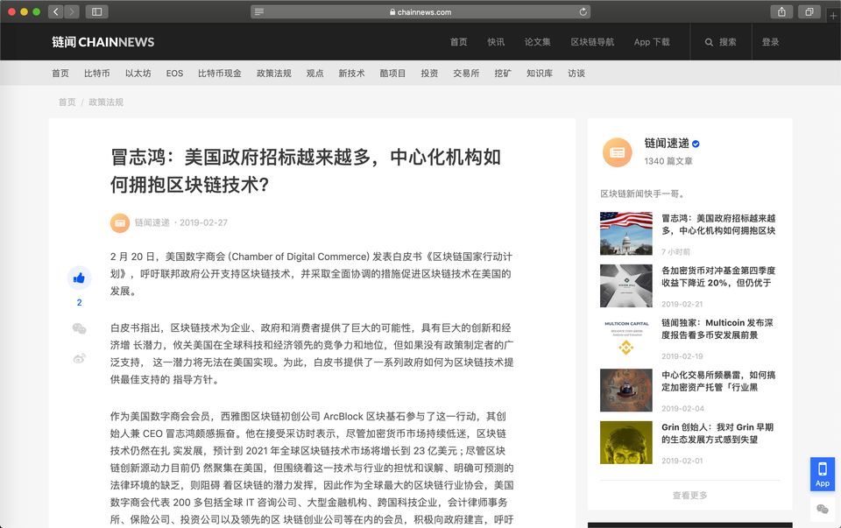Go back with Safari back arrow

pyautogui.click(x=56, y=11)
